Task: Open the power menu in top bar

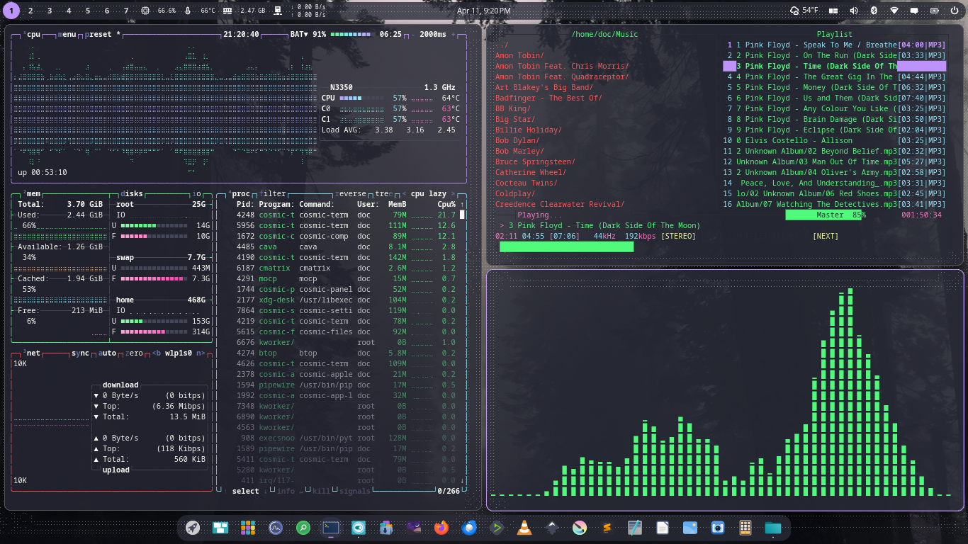Action: 955,11
